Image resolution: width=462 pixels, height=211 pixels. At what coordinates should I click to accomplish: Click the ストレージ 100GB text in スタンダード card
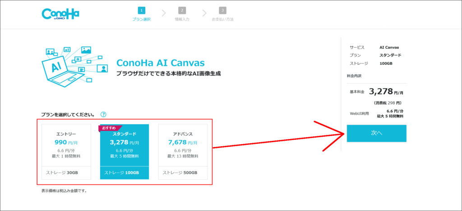(x=121, y=173)
